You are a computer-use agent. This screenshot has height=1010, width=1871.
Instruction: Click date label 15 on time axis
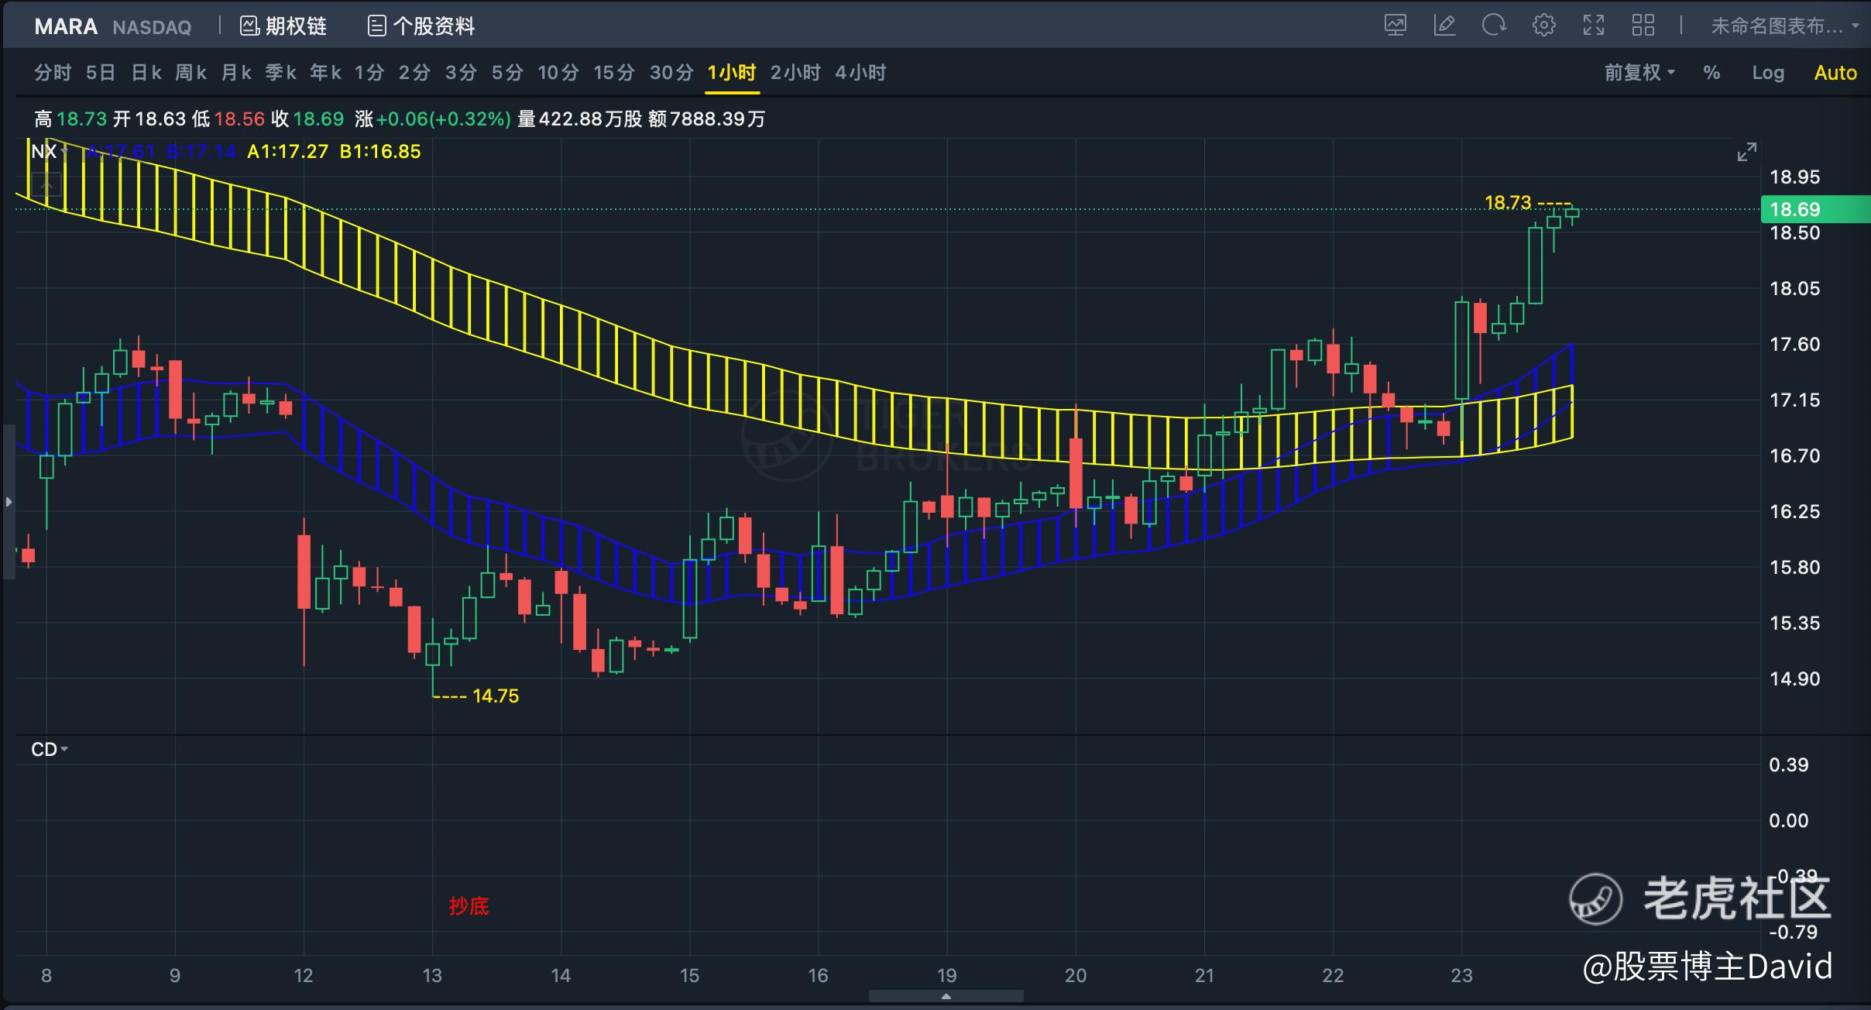point(689,975)
